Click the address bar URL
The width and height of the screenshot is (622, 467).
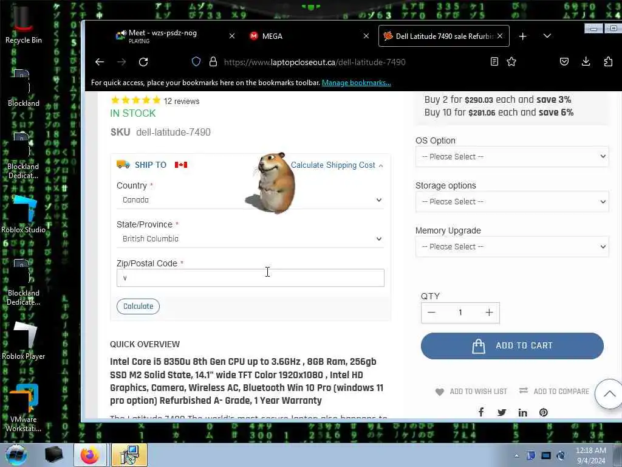pyautogui.click(x=315, y=62)
